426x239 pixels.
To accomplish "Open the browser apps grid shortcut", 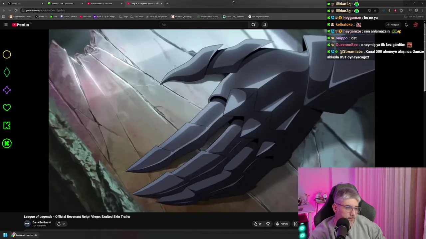I will [x=3, y=17].
